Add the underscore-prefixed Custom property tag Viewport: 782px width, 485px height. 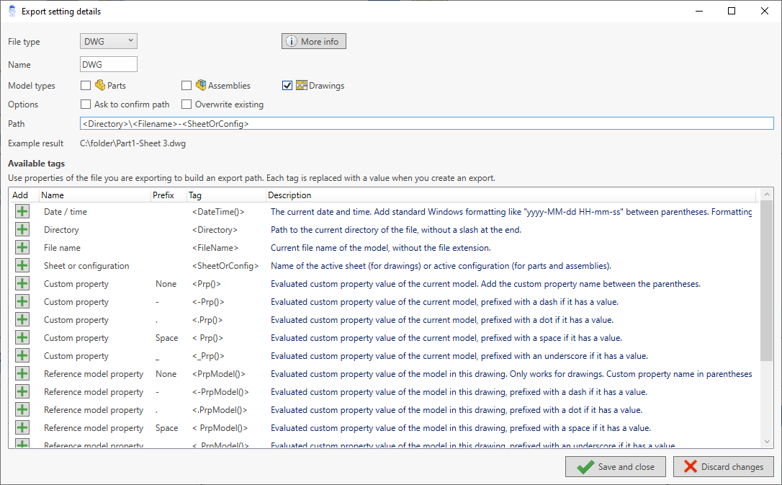tap(22, 355)
